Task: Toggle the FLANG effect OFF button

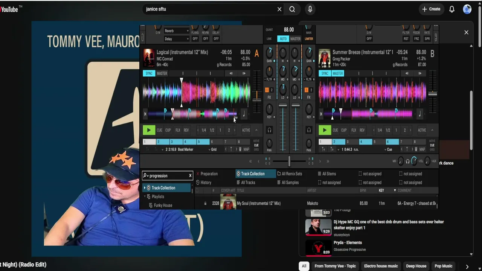Action: (x=195, y=39)
